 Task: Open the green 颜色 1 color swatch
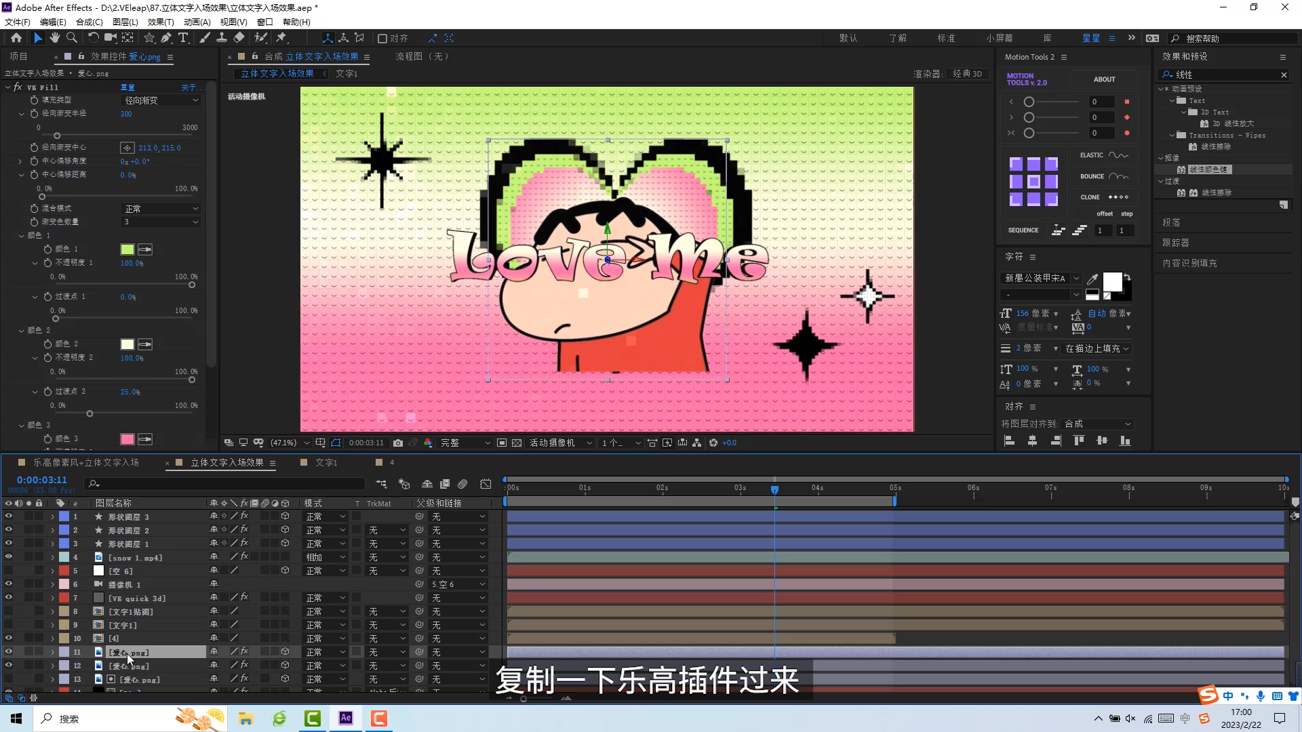[x=127, y=249]
